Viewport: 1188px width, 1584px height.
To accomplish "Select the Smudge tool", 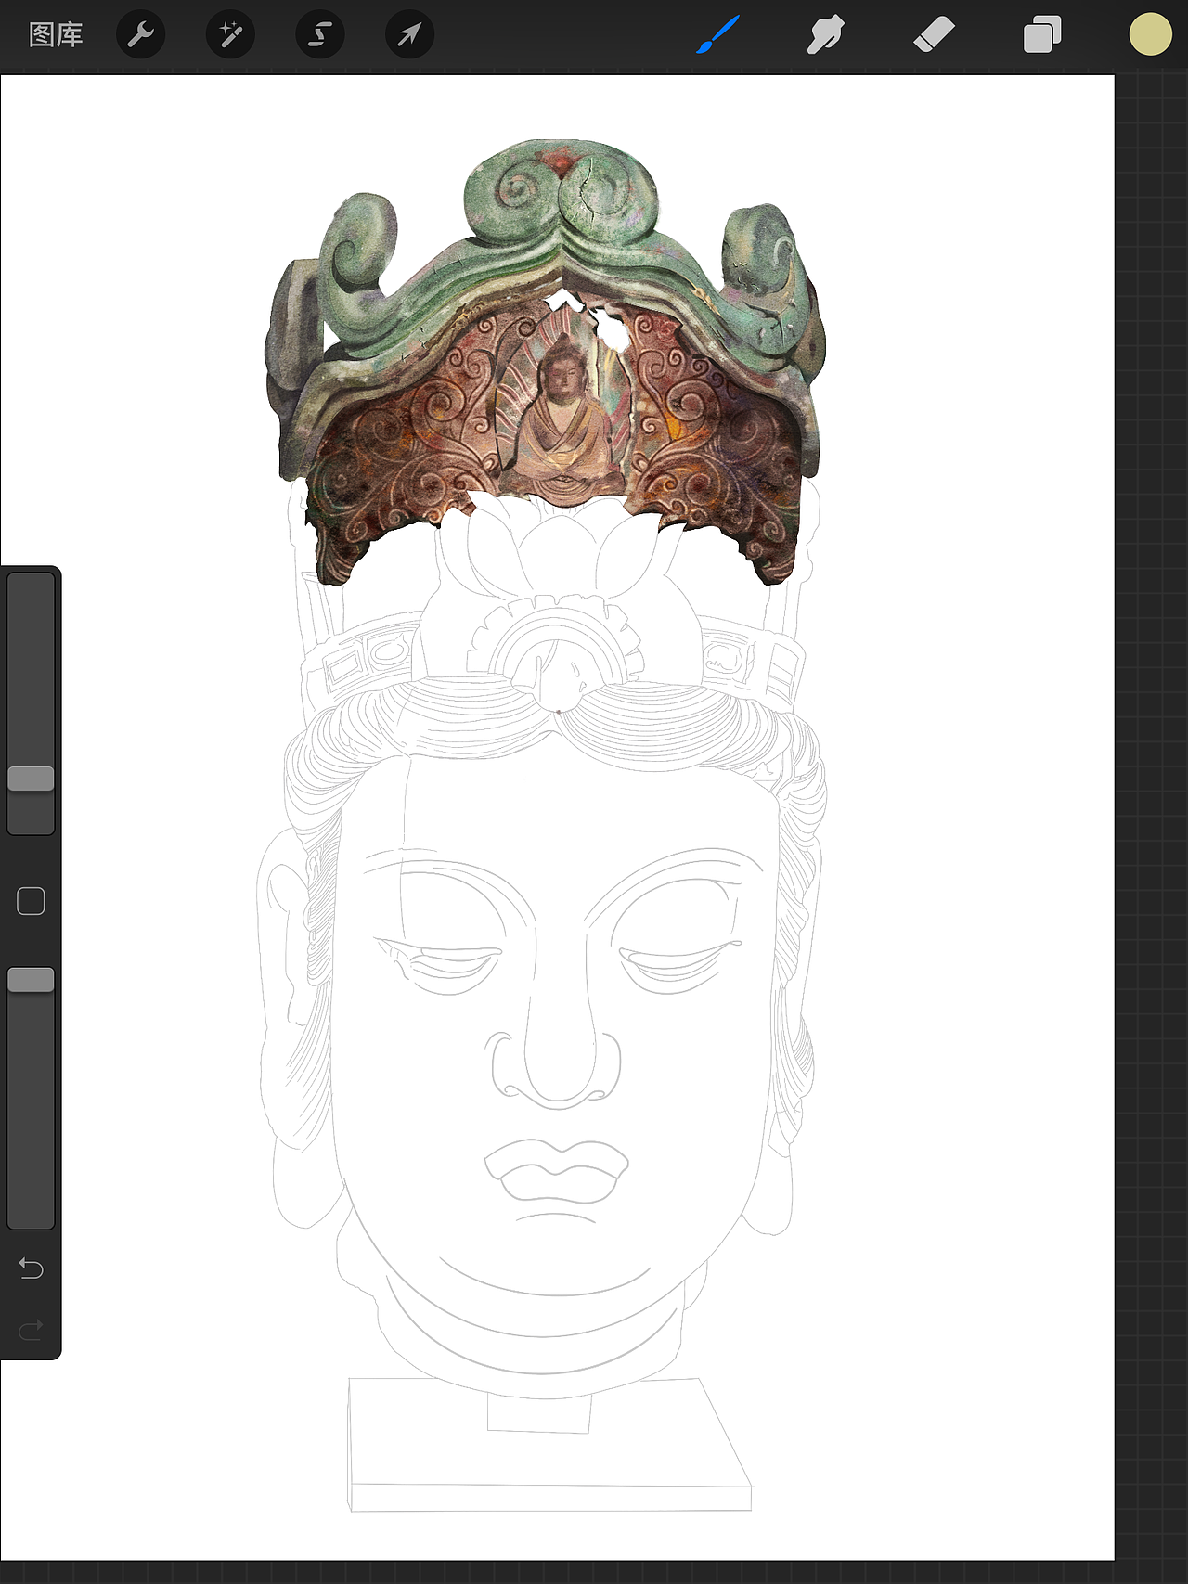I will pos(825,35).
